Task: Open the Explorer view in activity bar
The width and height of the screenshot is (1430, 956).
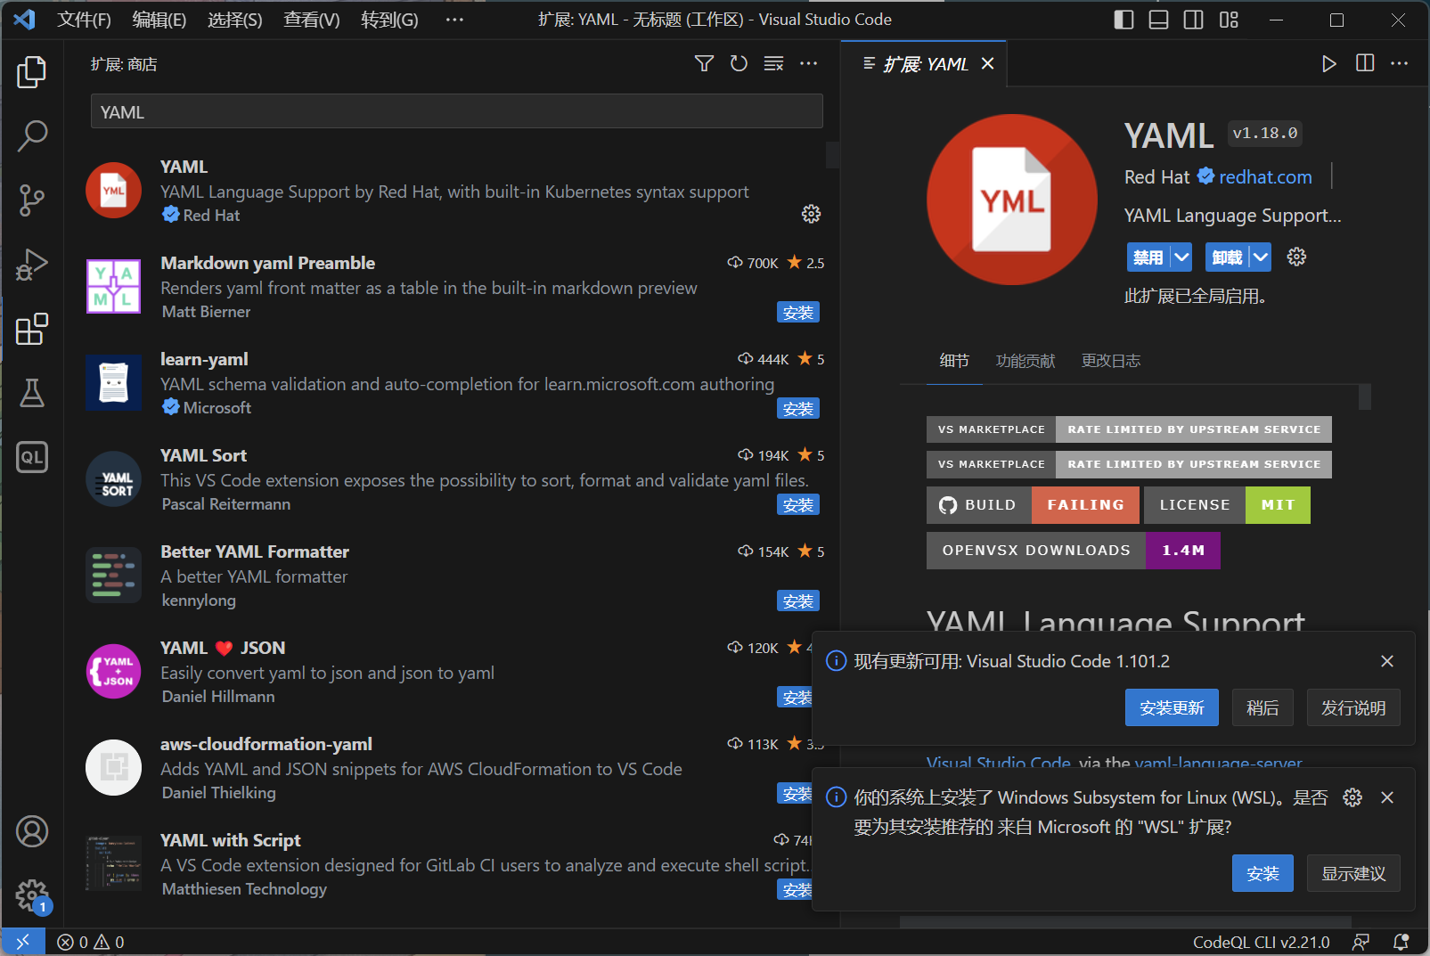Action: (x=32, y=72)
